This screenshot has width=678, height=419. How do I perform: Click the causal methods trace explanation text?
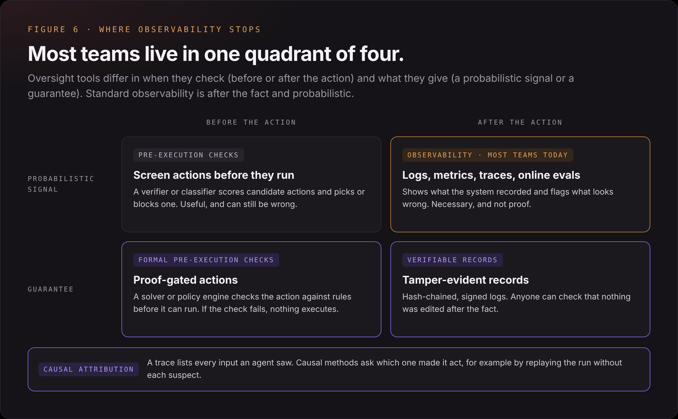(384, 369)
